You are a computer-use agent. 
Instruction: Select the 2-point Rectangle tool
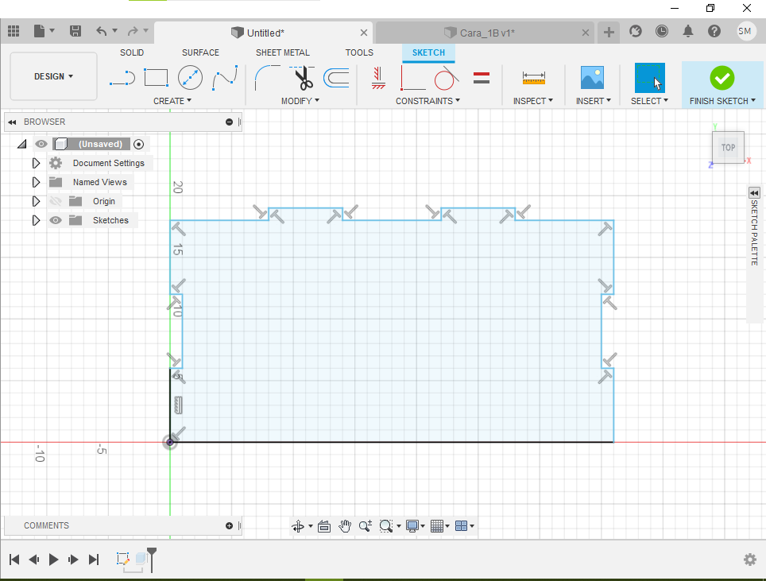156,78
